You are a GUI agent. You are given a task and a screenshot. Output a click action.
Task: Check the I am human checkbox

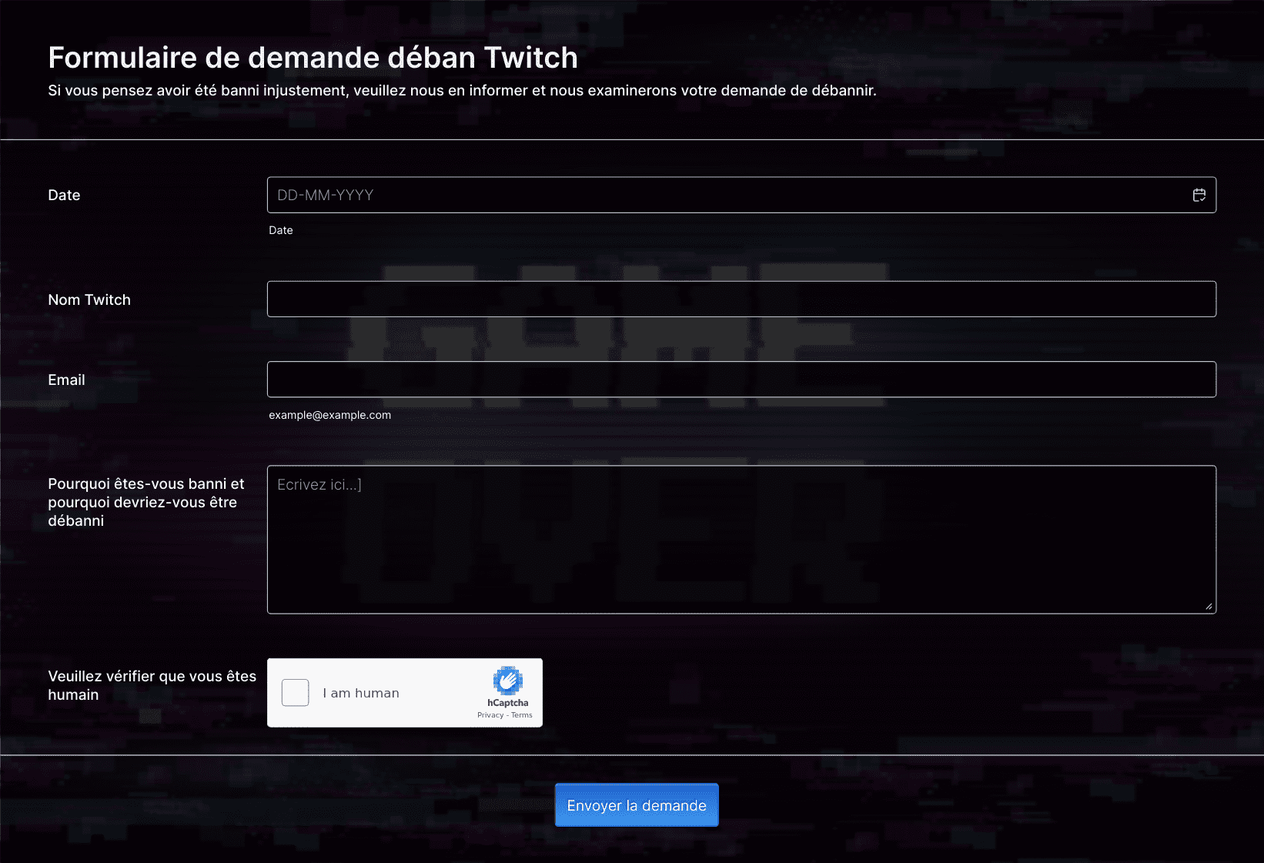click(296, 693)
